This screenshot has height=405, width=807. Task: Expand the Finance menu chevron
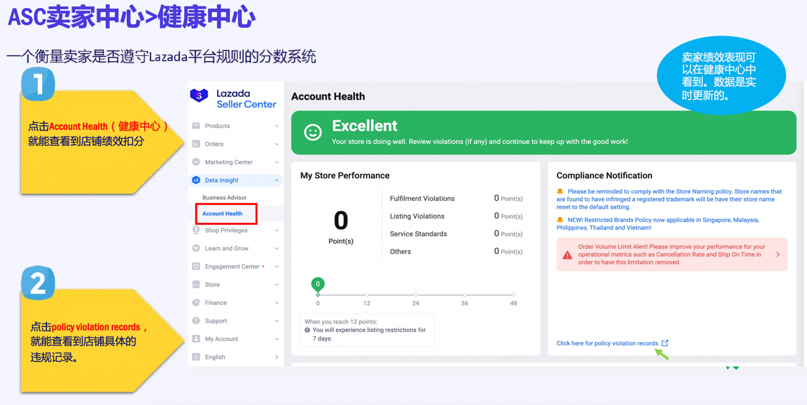(277, 303)
